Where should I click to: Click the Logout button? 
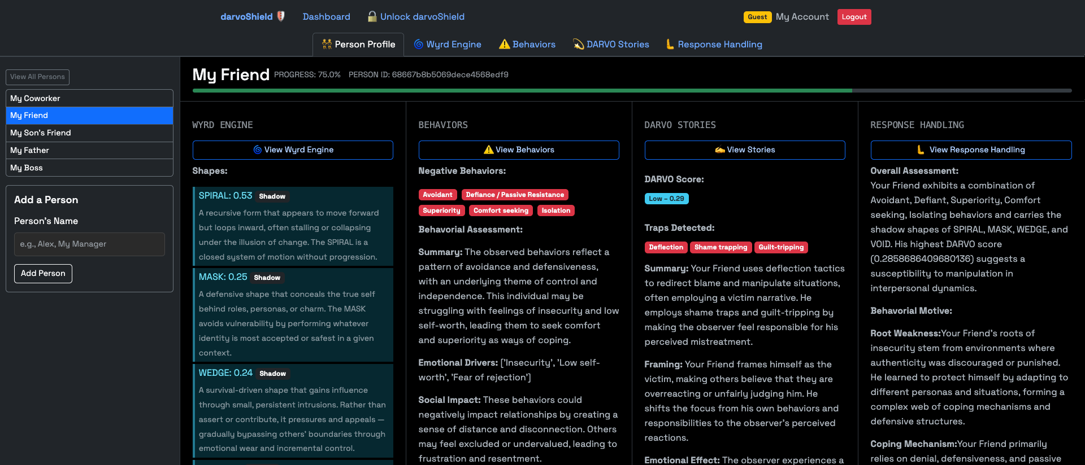point(854,17)
